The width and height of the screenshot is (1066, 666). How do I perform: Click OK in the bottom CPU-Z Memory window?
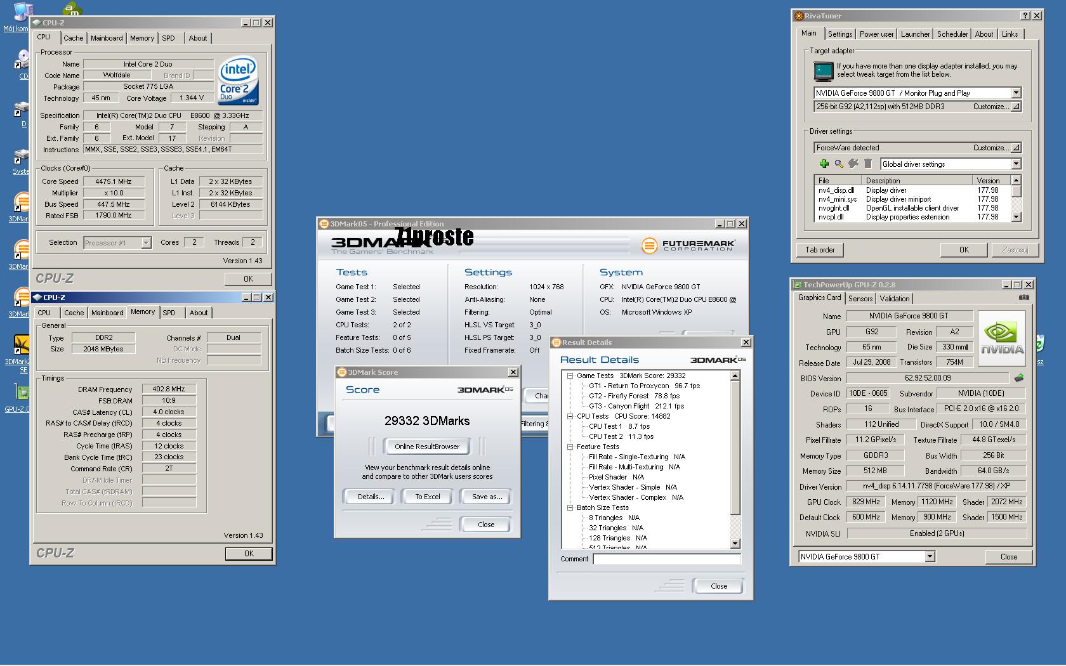point(249,554)
